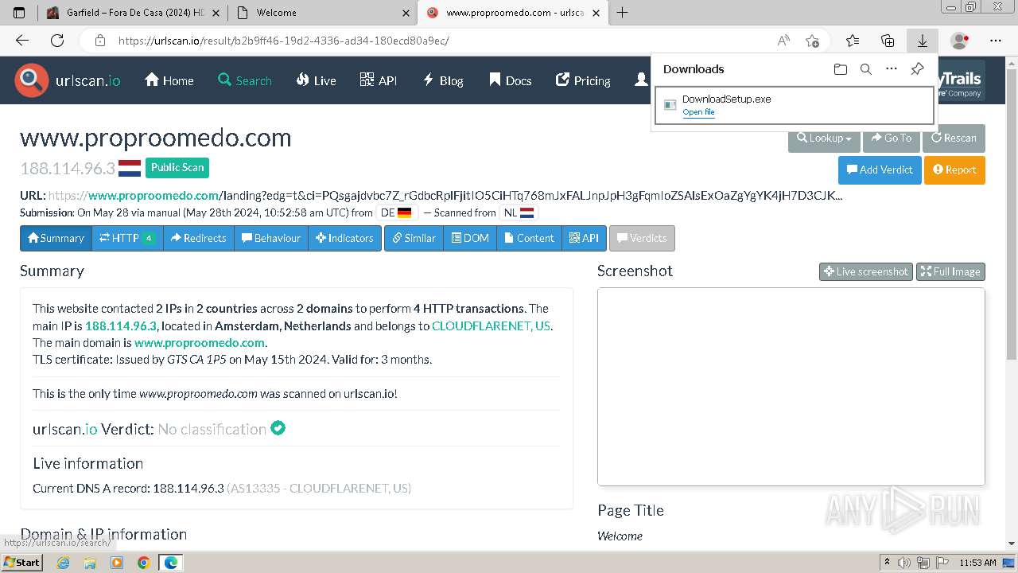The image size is (1018, 573).
Task: Click the Verdicts tab
Action: (642, 238)
